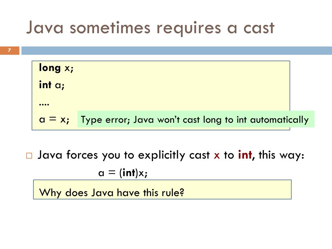Image resolution: width=332 pixels, height=249 pixels.
Task: Click the statement 'a = x;' in code box
Action: click(x=54, y=120)
